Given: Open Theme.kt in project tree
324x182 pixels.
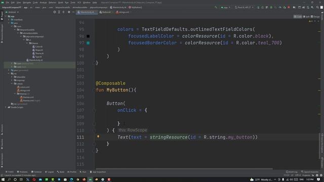Looking at the screenshot, I should (x=38, y=53).
